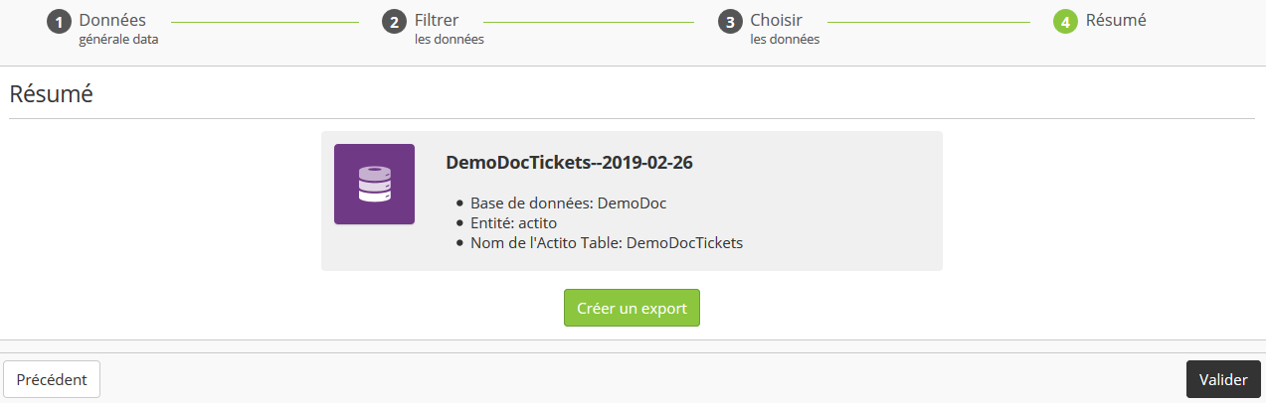1266x403 pixels.
Task: Confirm with the Valider button
Action: [x=1223, y=379]
